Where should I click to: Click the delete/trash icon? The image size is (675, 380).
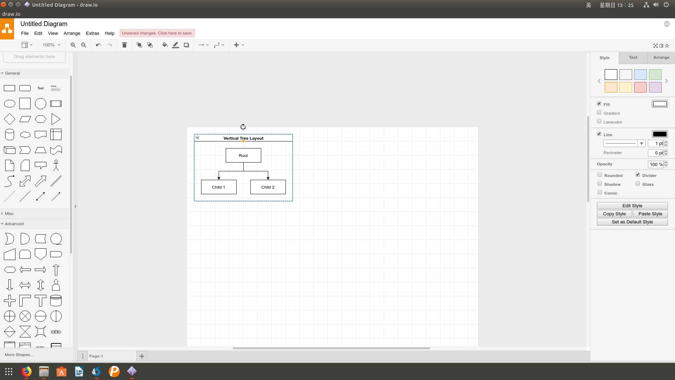(x=124, y=45)
